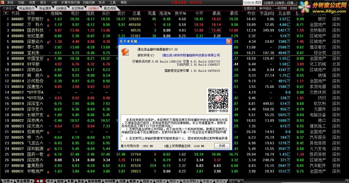
Task: Open the 深度 menu
Action: (x=32, y=2)
